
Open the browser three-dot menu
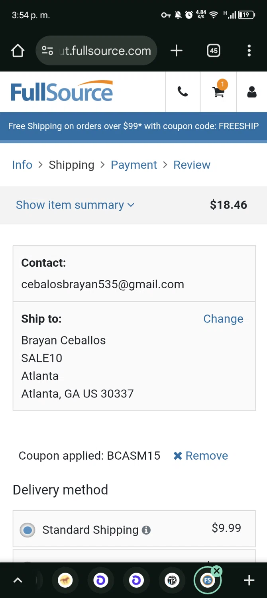(x=249, y=51)
